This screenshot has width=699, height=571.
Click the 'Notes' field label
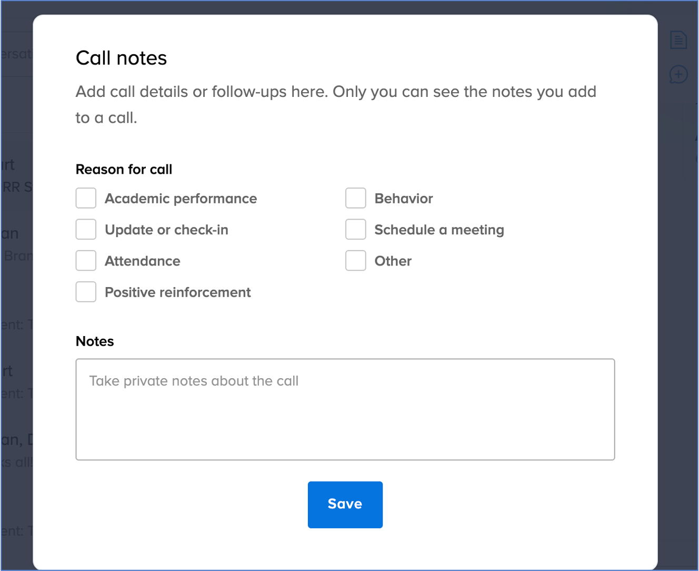(95, 341)
